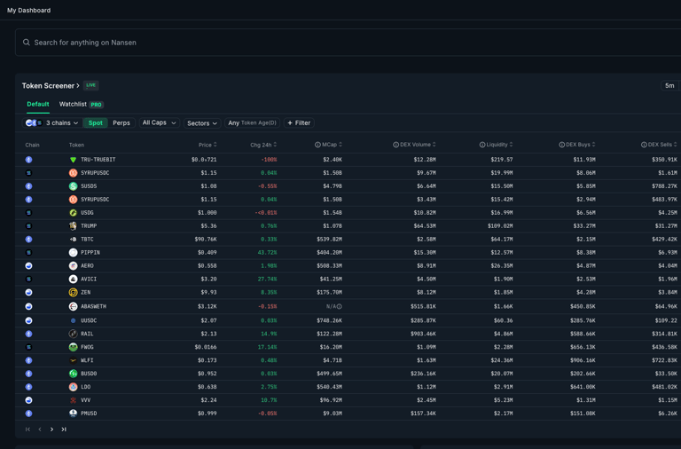Click the PIPPIN token icon
The height and width of the screenshot is (449, 681).
[x=73, y=253]
